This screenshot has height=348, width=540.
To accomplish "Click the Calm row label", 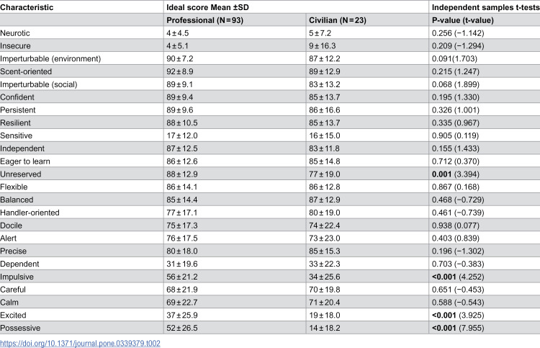I will tap(9, 303).
